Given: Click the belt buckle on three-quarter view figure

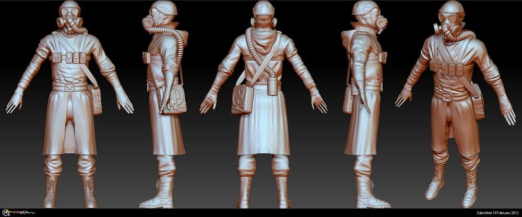Looking at the screenshot, I should 447,96.
